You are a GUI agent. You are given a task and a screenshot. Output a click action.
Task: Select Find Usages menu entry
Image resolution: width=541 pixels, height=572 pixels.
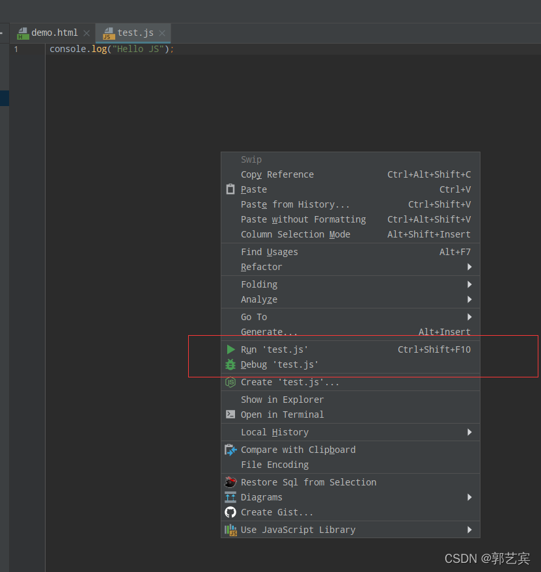pos(350,252)
